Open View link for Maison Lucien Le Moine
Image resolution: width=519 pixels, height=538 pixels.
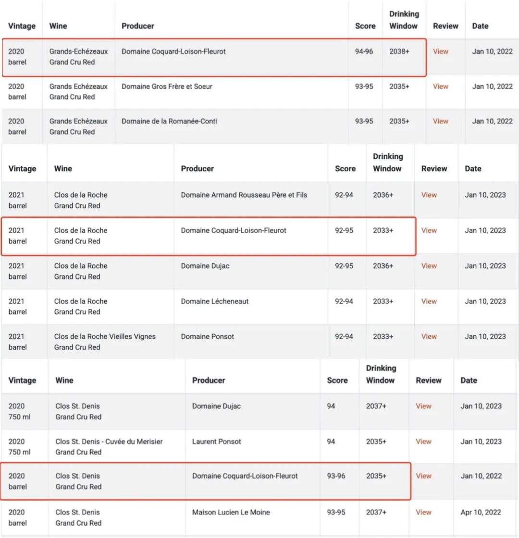pyautogui.click(x=423, y=512)
